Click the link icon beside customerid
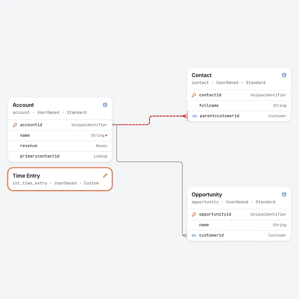Screen dimensions: 299x299 point(194,235)
